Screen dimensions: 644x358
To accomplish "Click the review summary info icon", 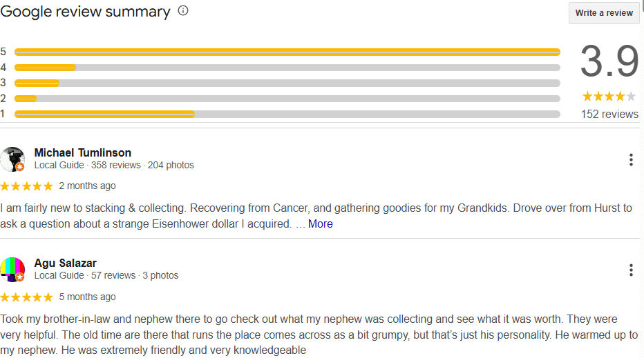I will pos(183,11).
